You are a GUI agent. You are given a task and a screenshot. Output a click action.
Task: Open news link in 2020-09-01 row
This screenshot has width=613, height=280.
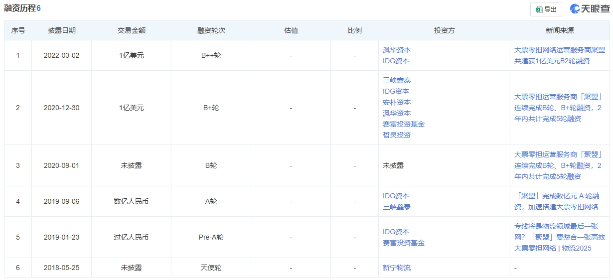(558, 165)
